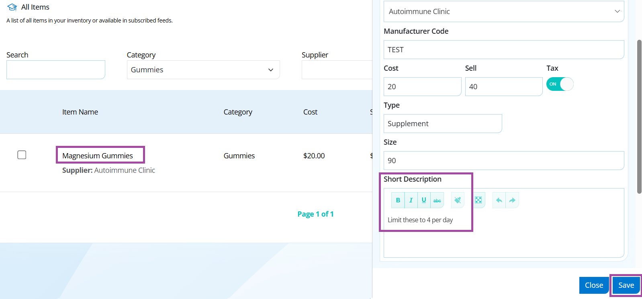Close the item edit panel
Viewport: 642px width, 299px height.
coord(594,285)
